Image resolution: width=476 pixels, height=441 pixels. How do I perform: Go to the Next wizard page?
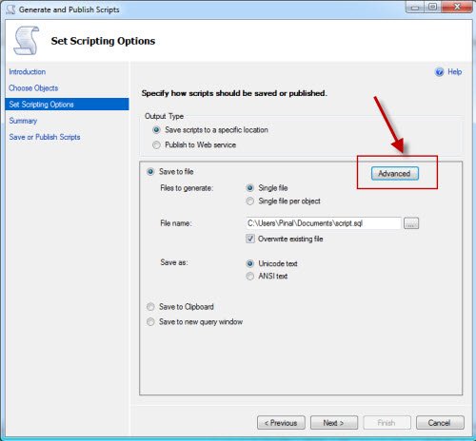[334, 423]
